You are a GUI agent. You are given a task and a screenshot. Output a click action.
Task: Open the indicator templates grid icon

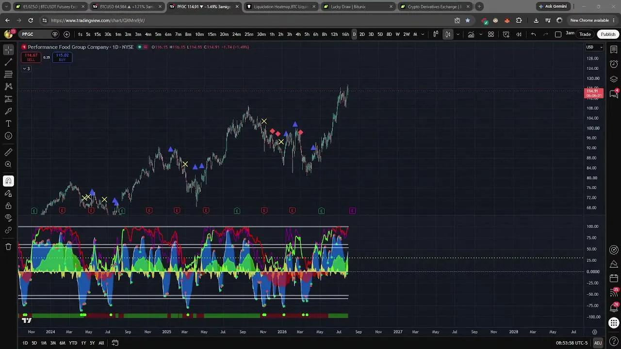coord(491,34)
